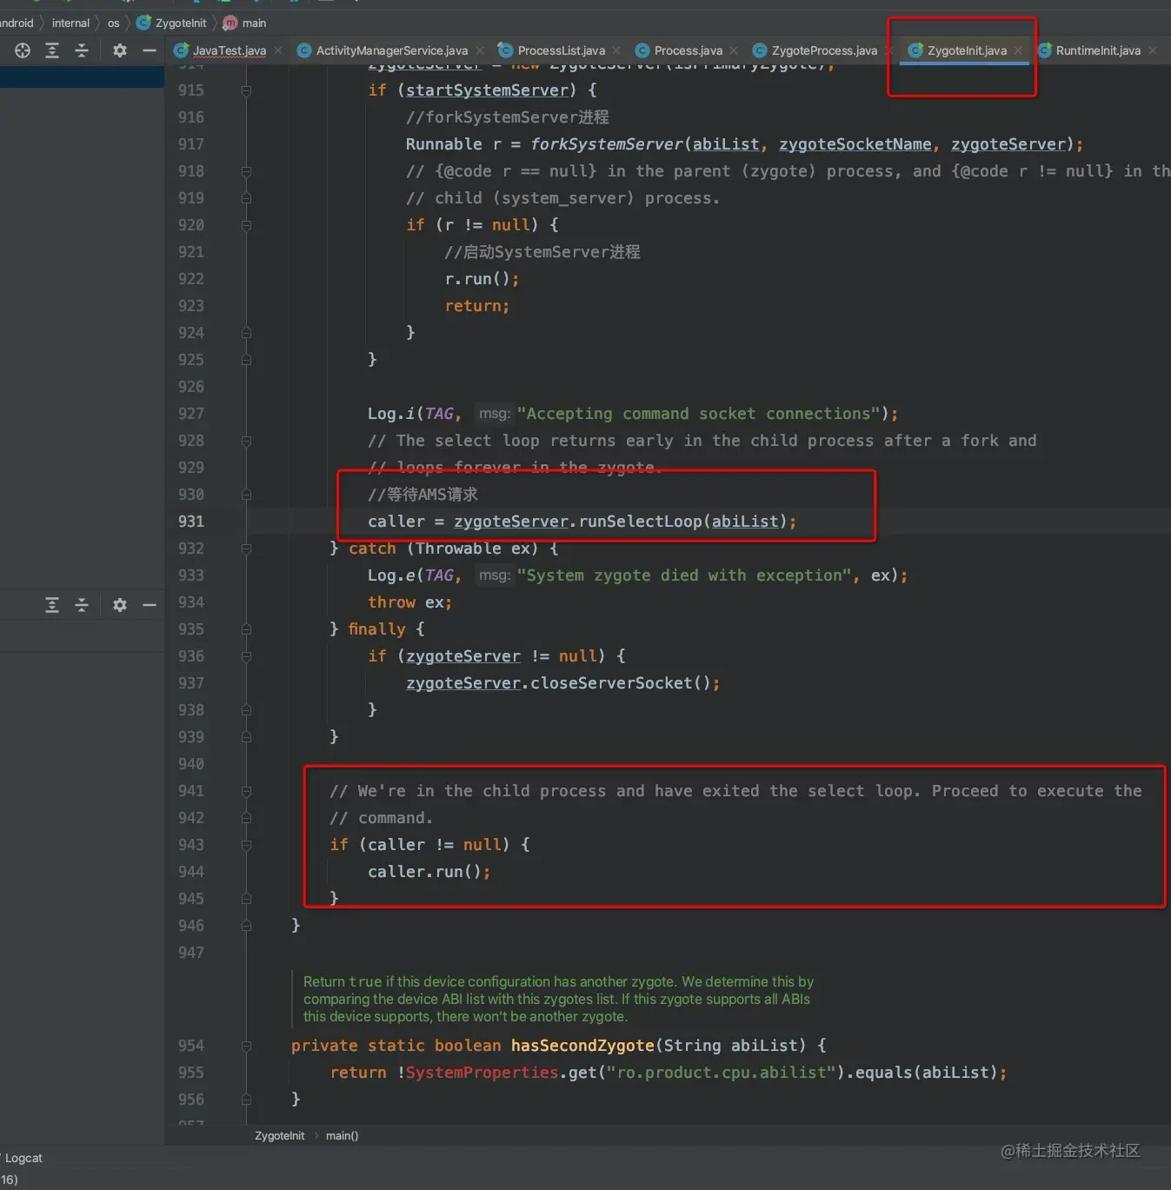Toggle comment fold at line 928

click(246, 441)
